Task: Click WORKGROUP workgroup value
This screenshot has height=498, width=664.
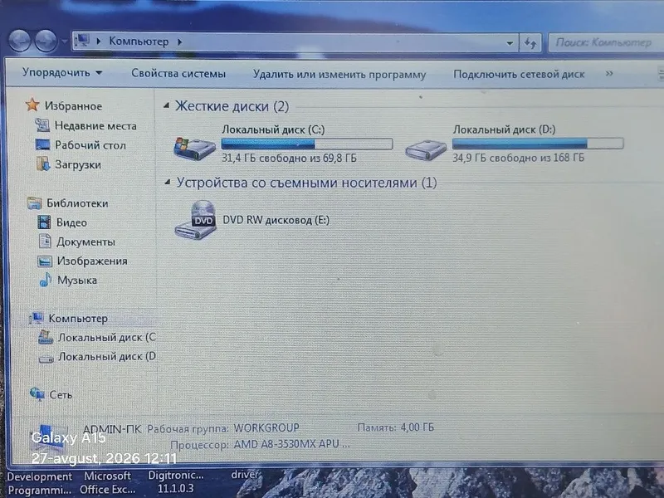Action: point(266,428)
